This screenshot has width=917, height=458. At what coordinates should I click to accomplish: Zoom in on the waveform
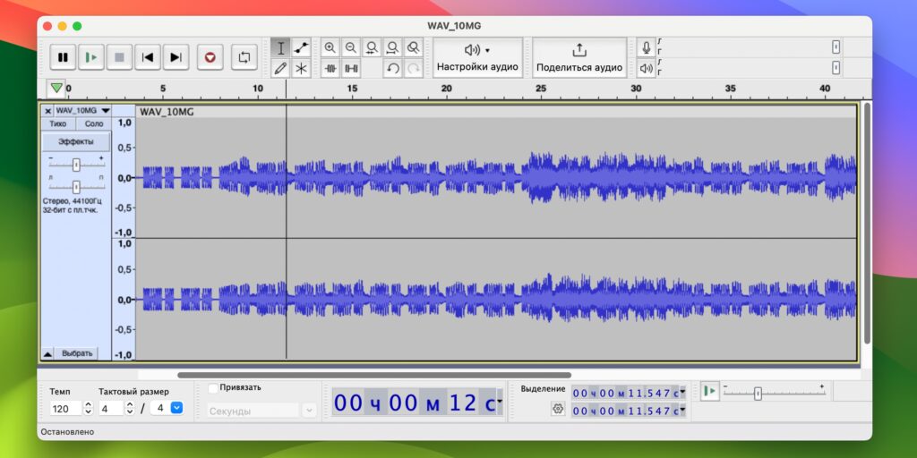coord(330,48)
